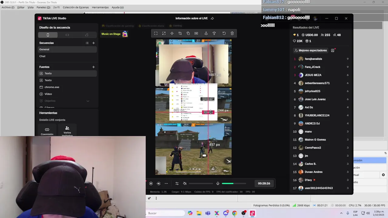The height and width of the screenshot is (218, 388).
Task: Open the audio mixer settings sliders icon
Action: tap(177, 183)
